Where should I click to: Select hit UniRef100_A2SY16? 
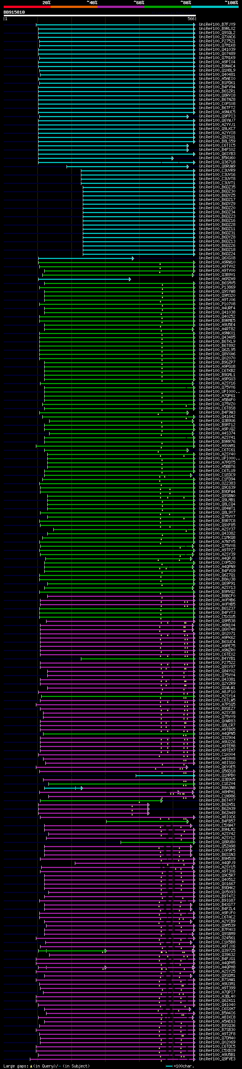click(217, 383)
